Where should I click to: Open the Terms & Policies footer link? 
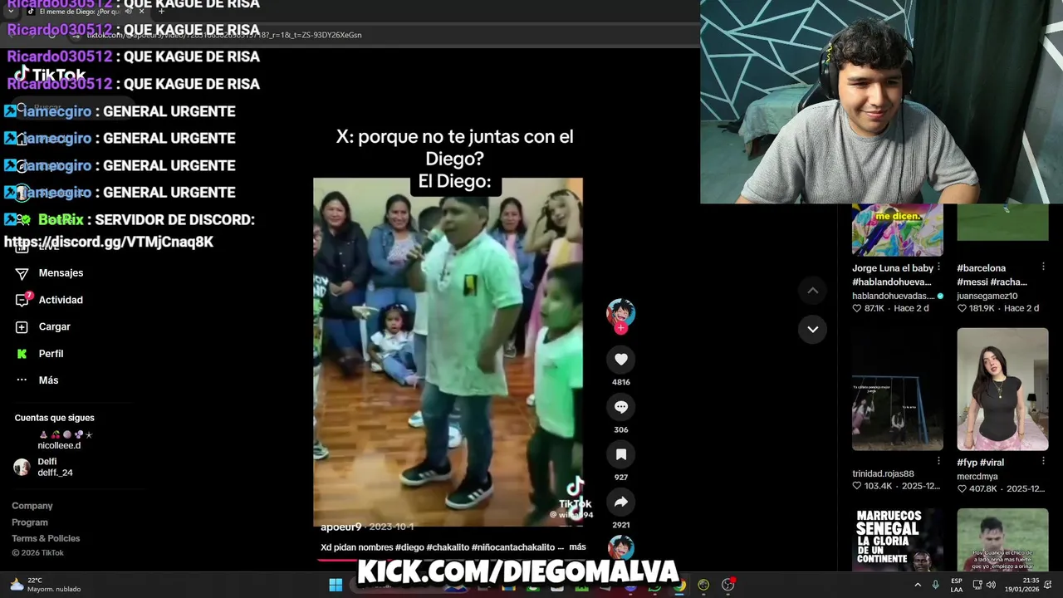tap(46, 538)
